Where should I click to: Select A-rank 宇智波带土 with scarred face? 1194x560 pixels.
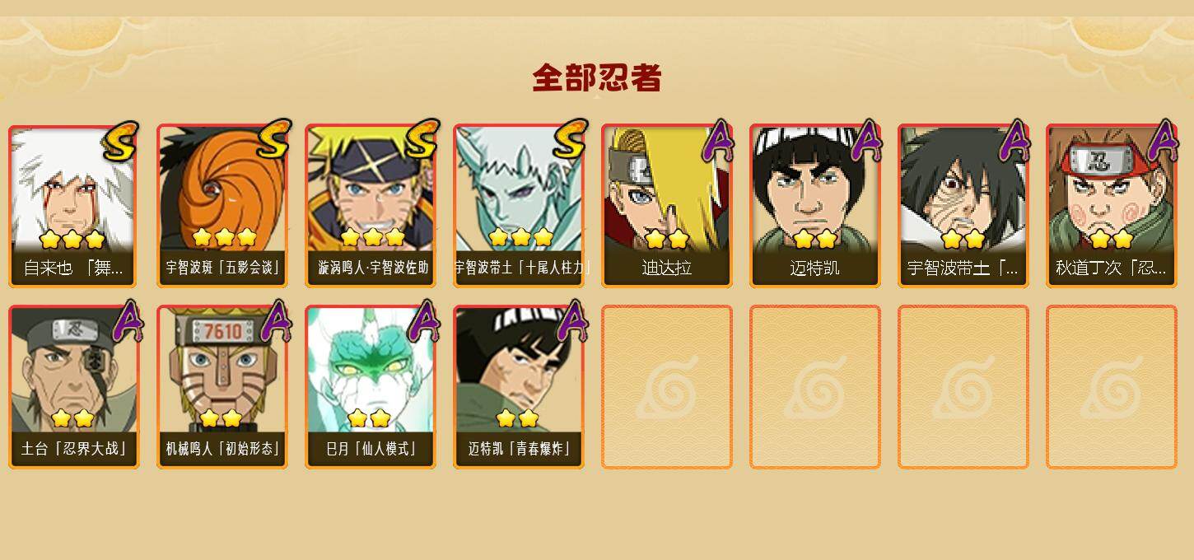963,205
